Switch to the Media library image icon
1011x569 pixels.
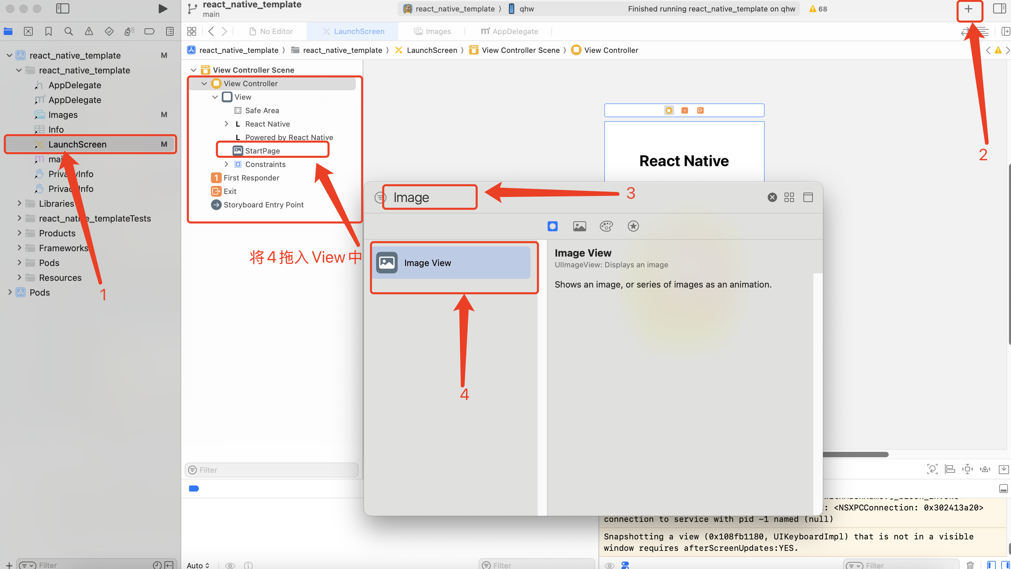tap(579, 226)
